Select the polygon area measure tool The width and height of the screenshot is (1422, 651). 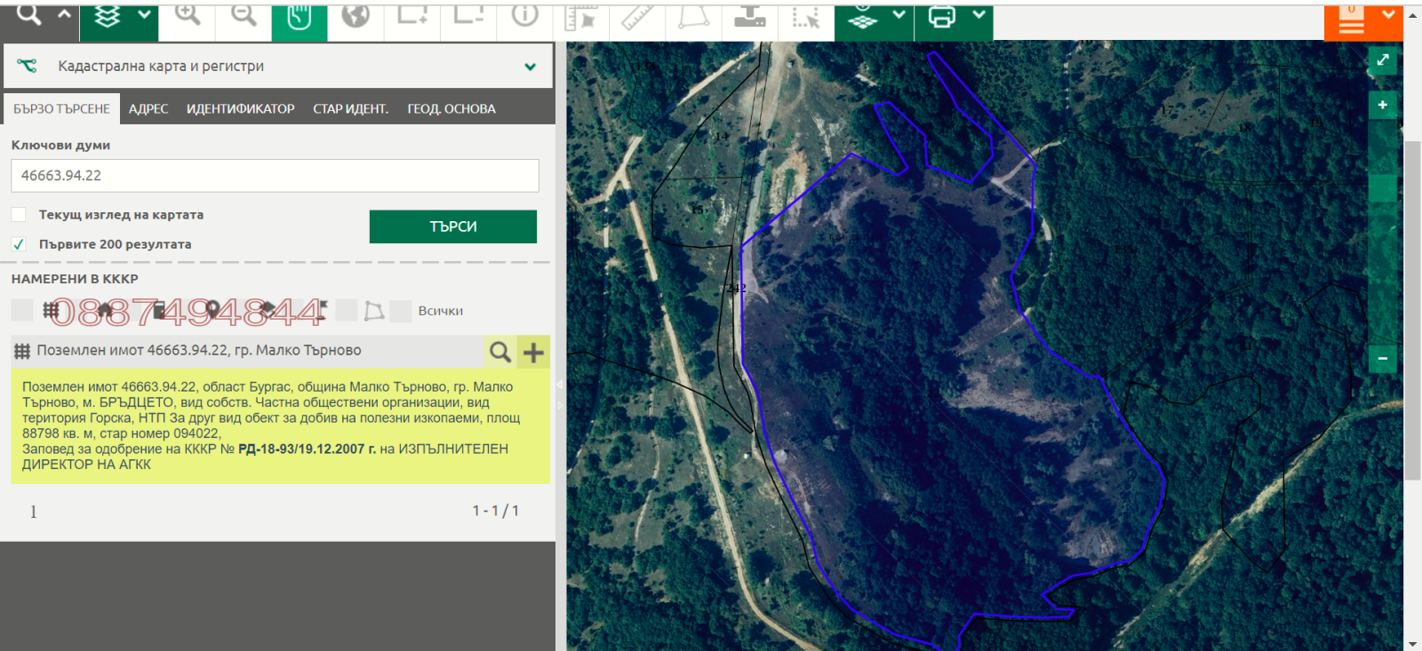pyautogui.click(x=693, y=18)
